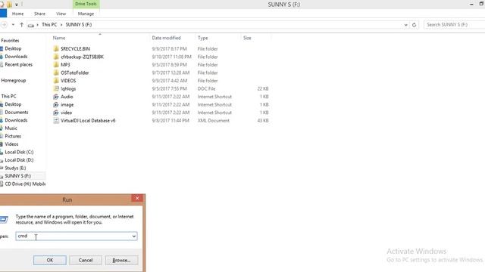Click the Up one level arrow
This screenshot has height=272, width=485.
pos(22,25)
